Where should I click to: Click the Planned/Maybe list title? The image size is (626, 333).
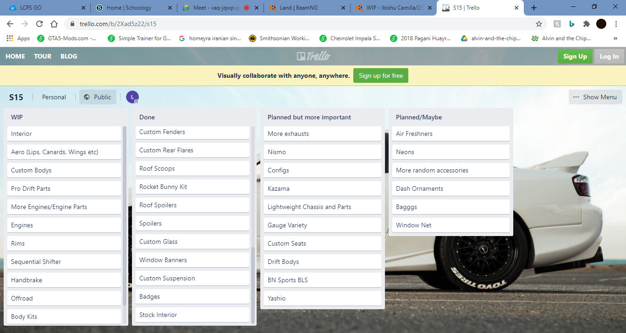click(419, 117)
